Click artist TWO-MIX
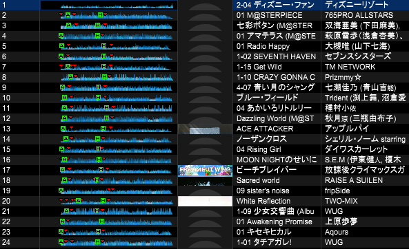This screenshot has width=409, height=249. tap(341, 201)
